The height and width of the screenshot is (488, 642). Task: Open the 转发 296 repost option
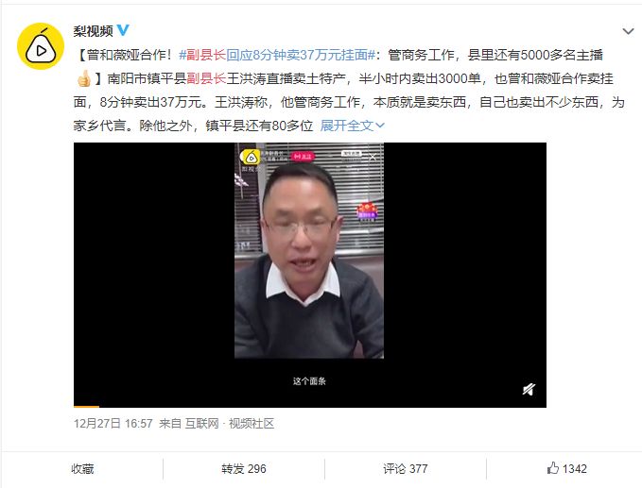(244, 469)
